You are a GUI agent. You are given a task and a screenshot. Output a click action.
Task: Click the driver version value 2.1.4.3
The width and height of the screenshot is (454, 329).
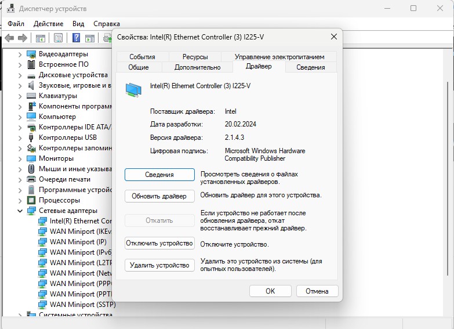point(234,138)
